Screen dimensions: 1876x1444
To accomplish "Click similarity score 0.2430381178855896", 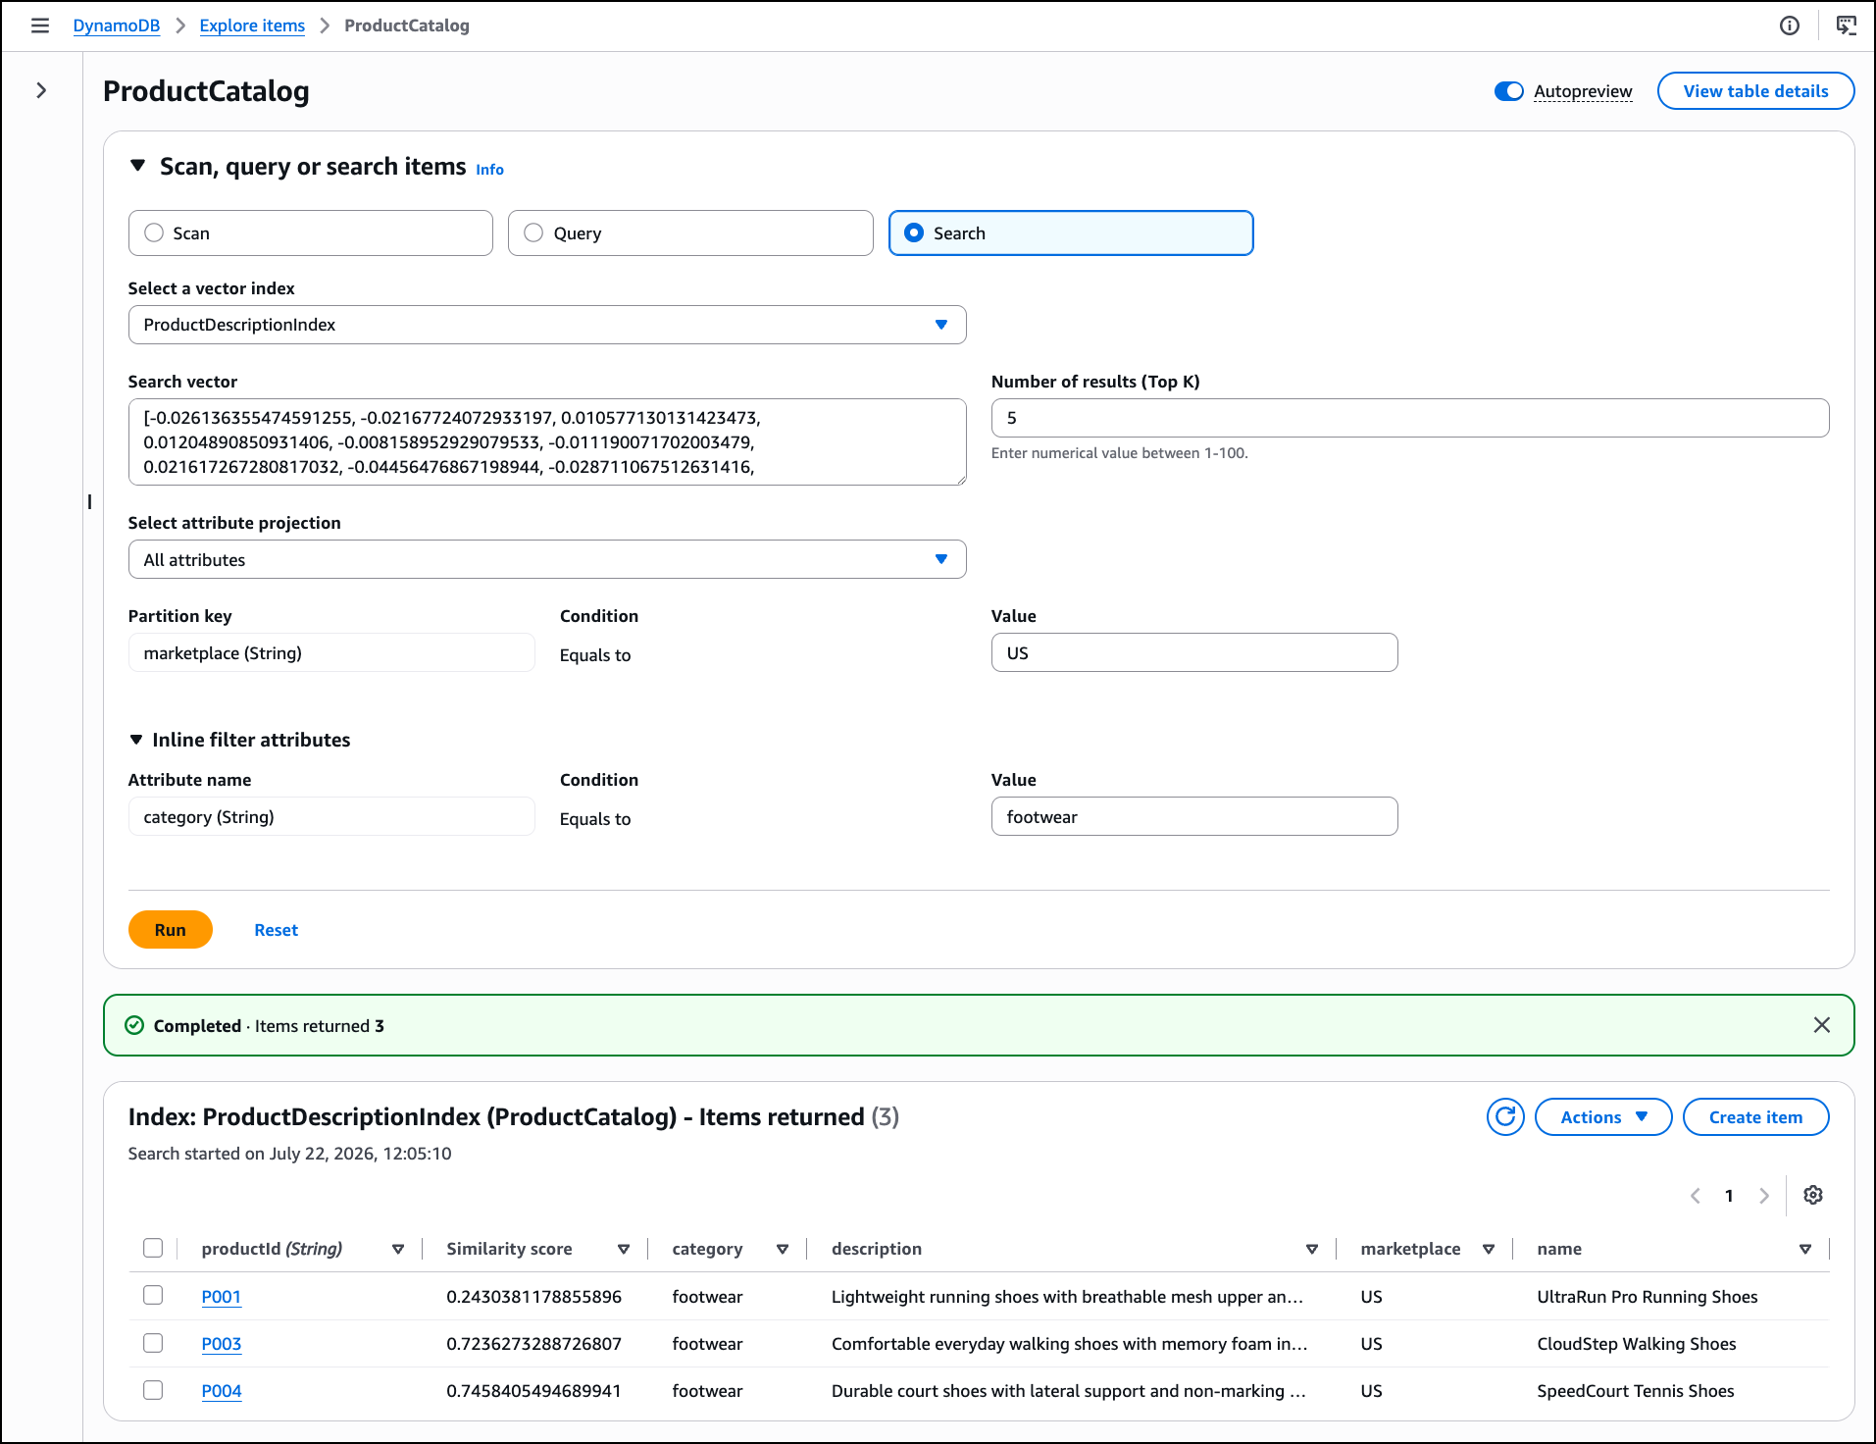I will tap(533, 1297).
